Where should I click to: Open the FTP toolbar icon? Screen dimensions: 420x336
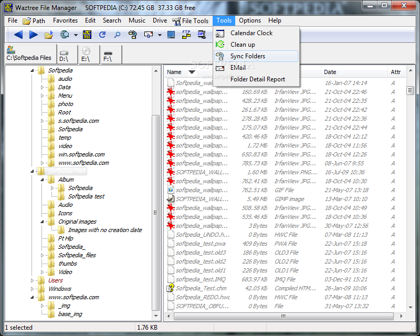(x=186, y=35)
